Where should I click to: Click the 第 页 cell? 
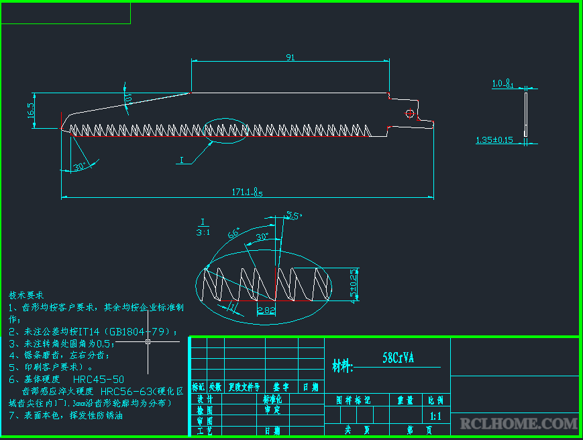pos(419,431)
